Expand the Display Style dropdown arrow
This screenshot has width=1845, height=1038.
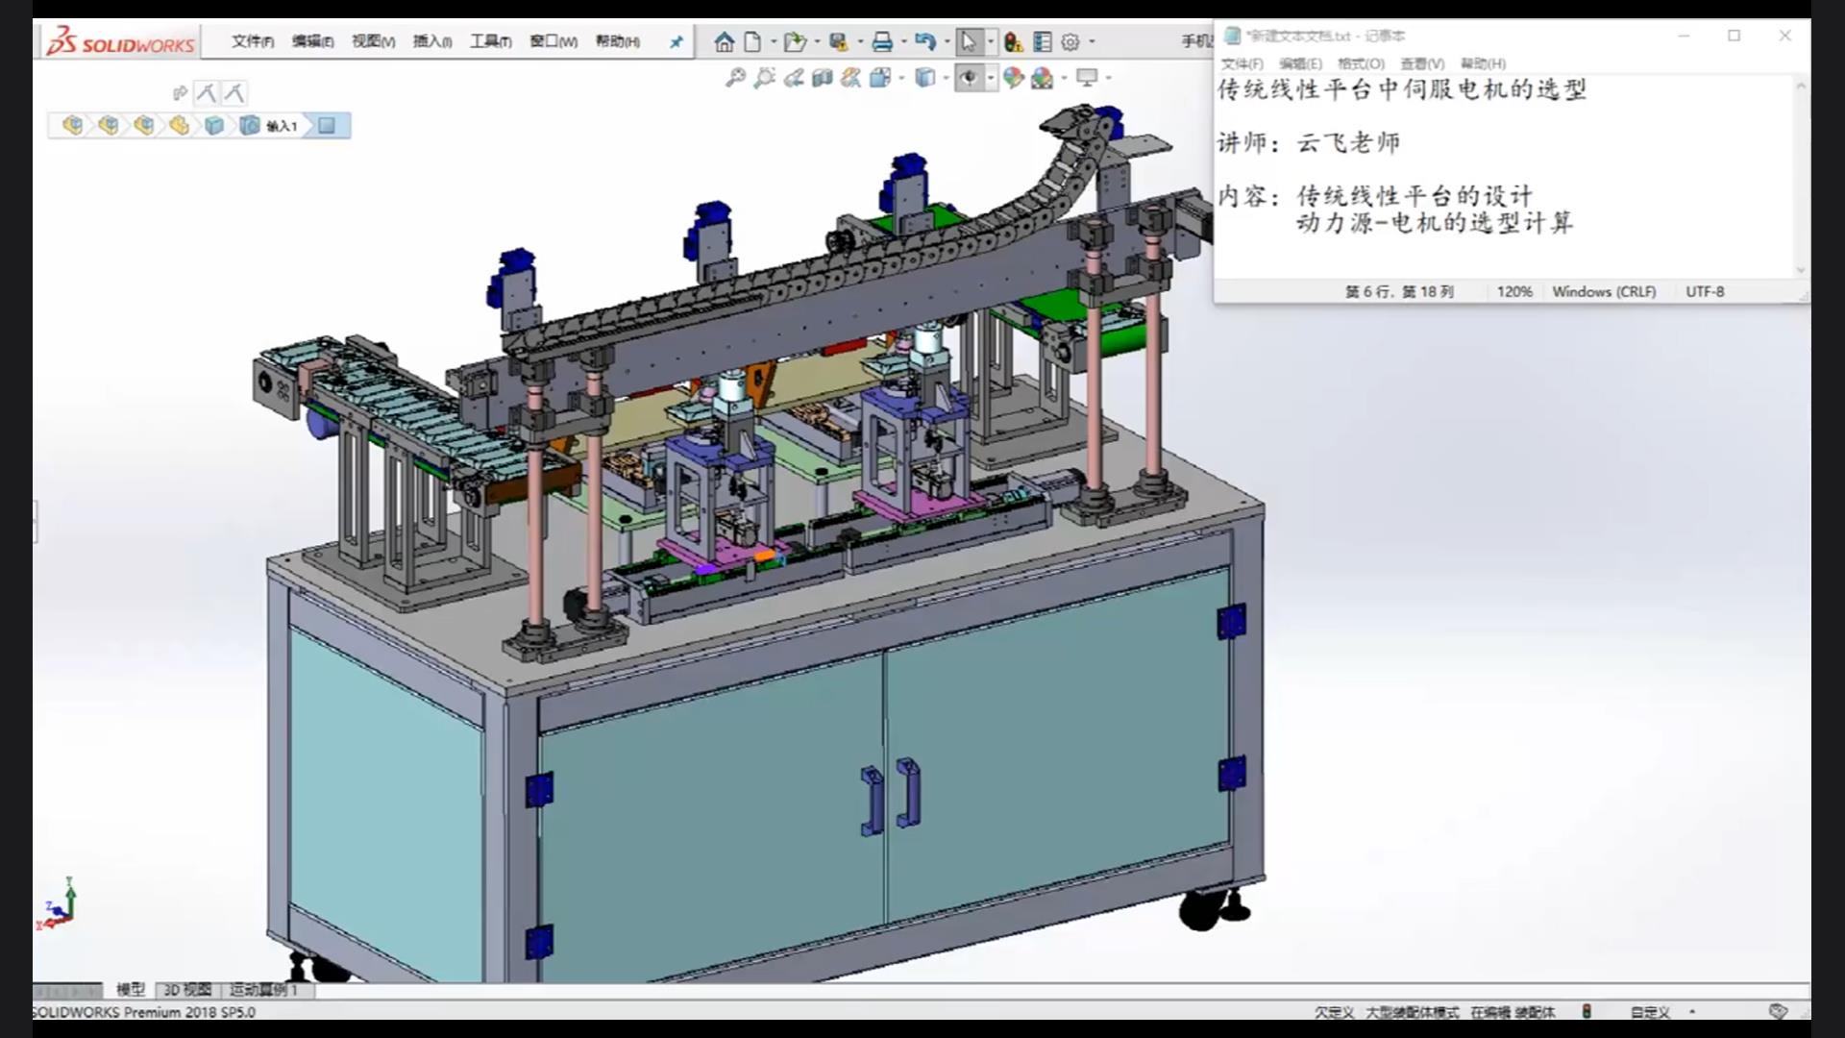[946, 78]
